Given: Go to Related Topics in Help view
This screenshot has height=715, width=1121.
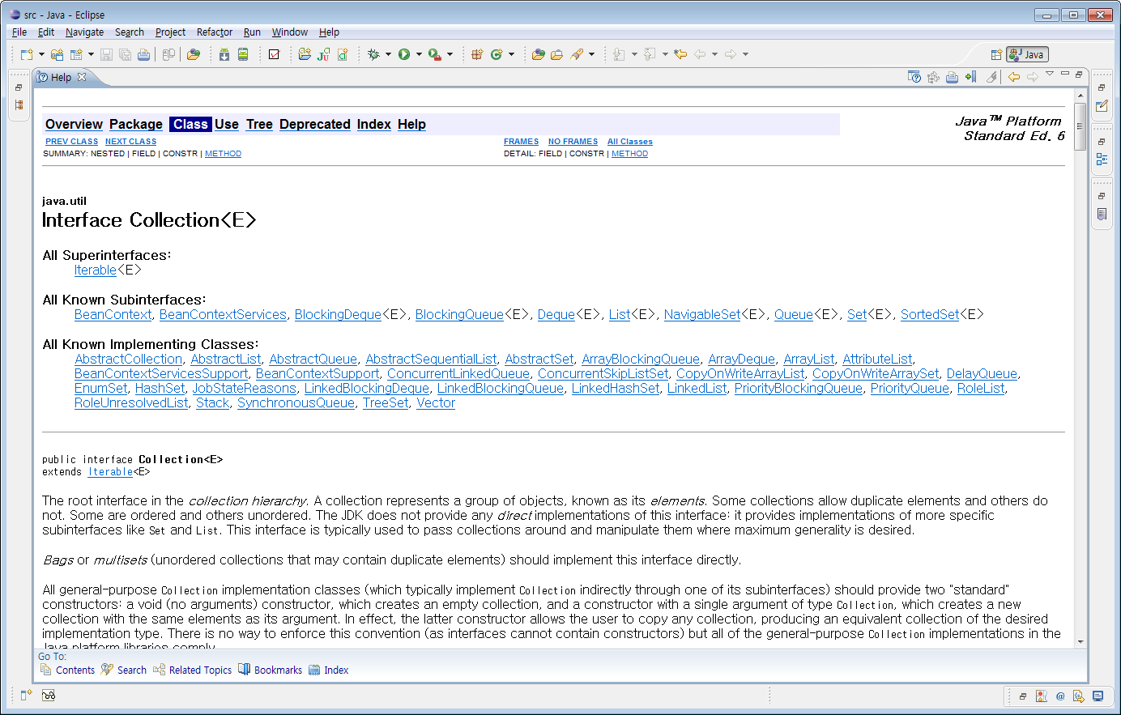Looking at the screenshot, I should [x=193, y=670].
